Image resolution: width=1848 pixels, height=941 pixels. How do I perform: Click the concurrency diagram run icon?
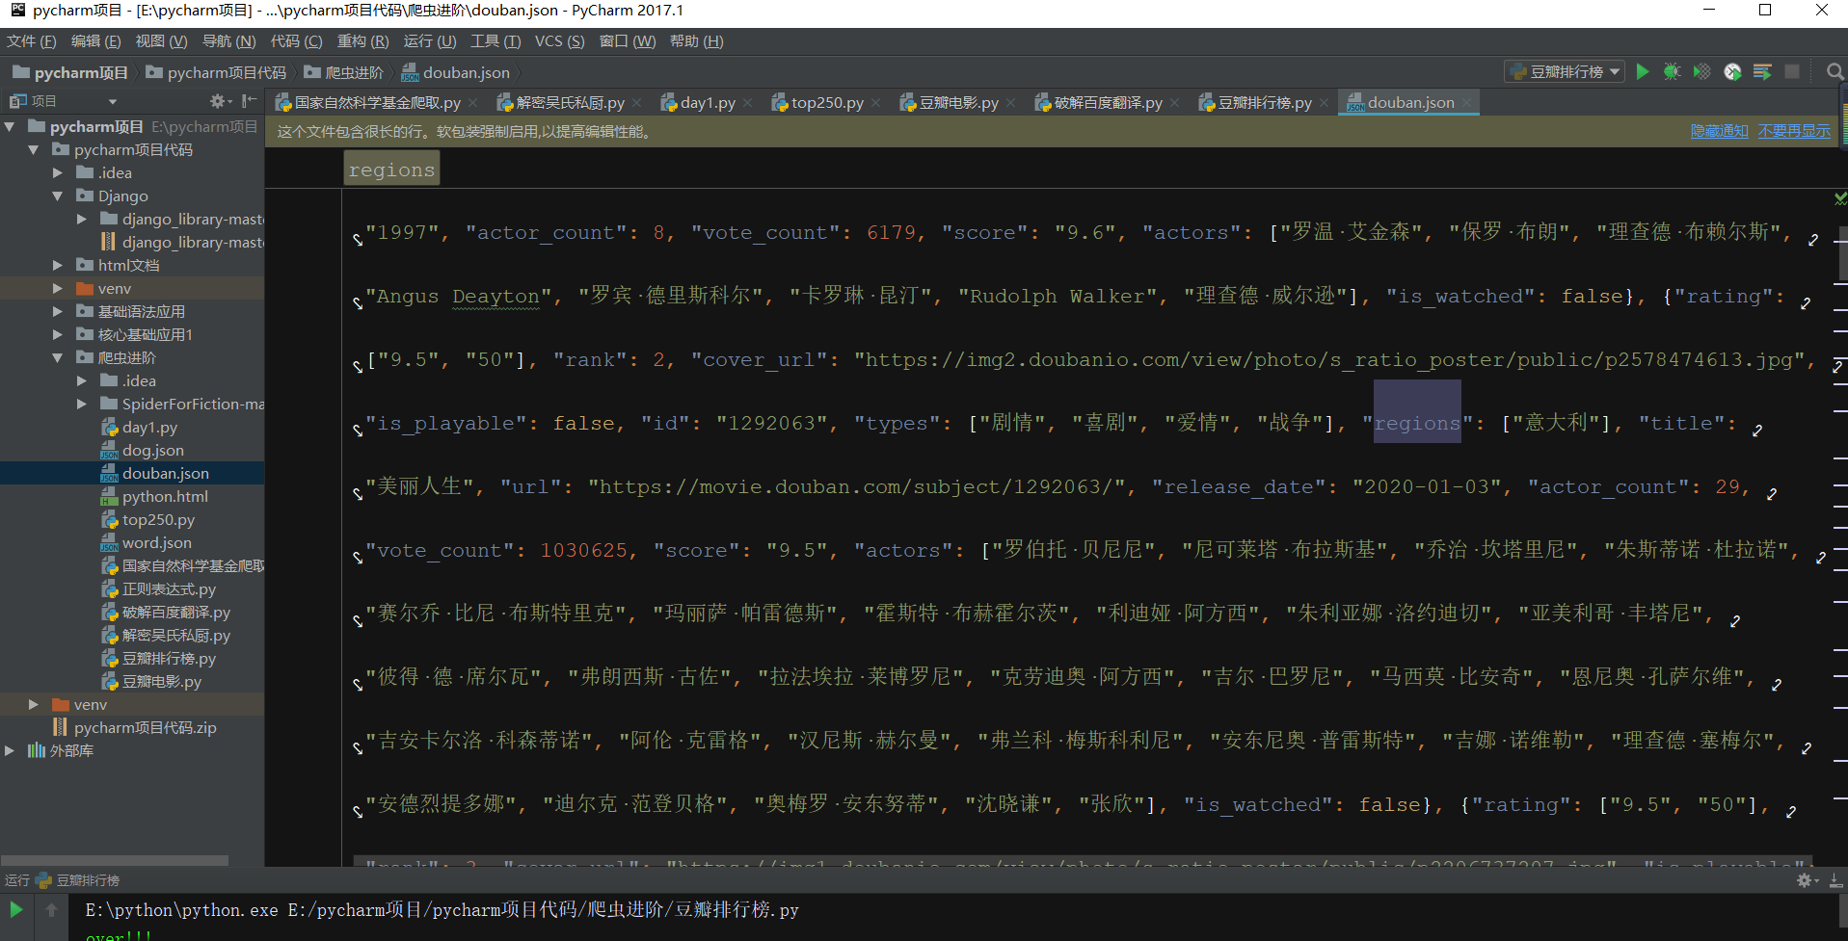(1762, 71)
